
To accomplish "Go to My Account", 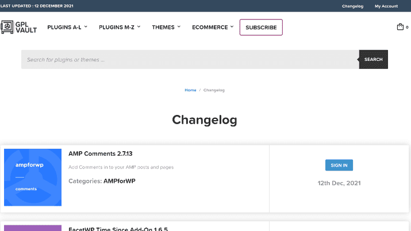I will pyautogui.click(x=386, y=6).
